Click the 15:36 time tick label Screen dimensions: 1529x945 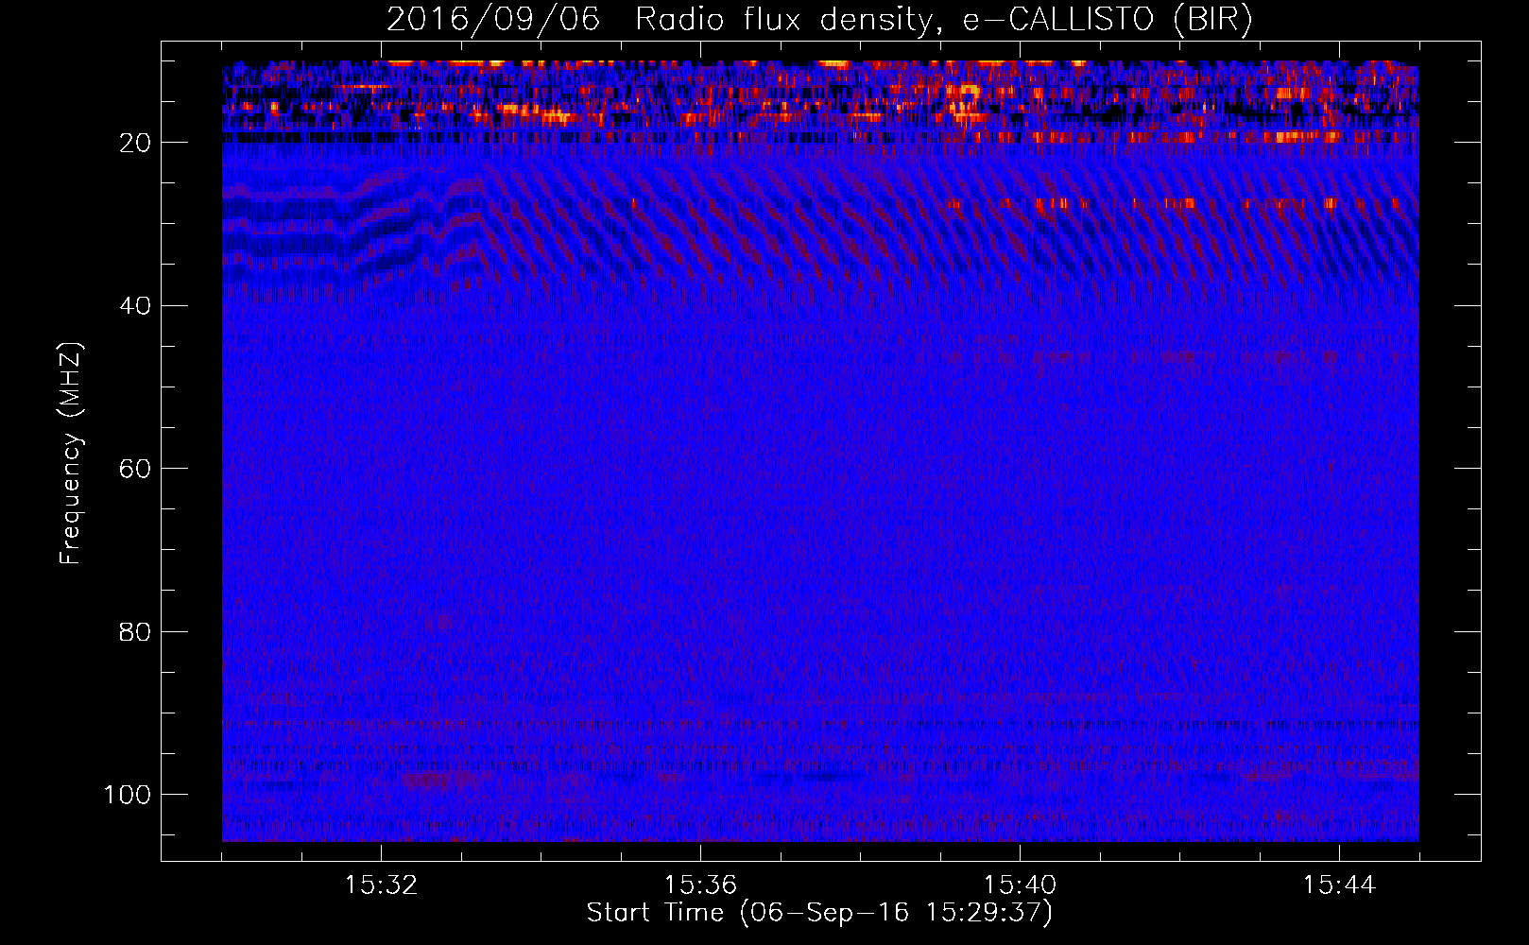(x=700, y=885)
